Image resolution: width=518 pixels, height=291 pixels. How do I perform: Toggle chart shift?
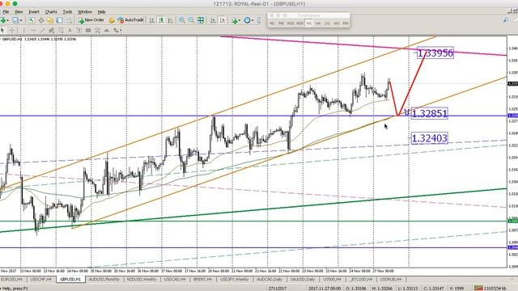(x=223, y=20)
